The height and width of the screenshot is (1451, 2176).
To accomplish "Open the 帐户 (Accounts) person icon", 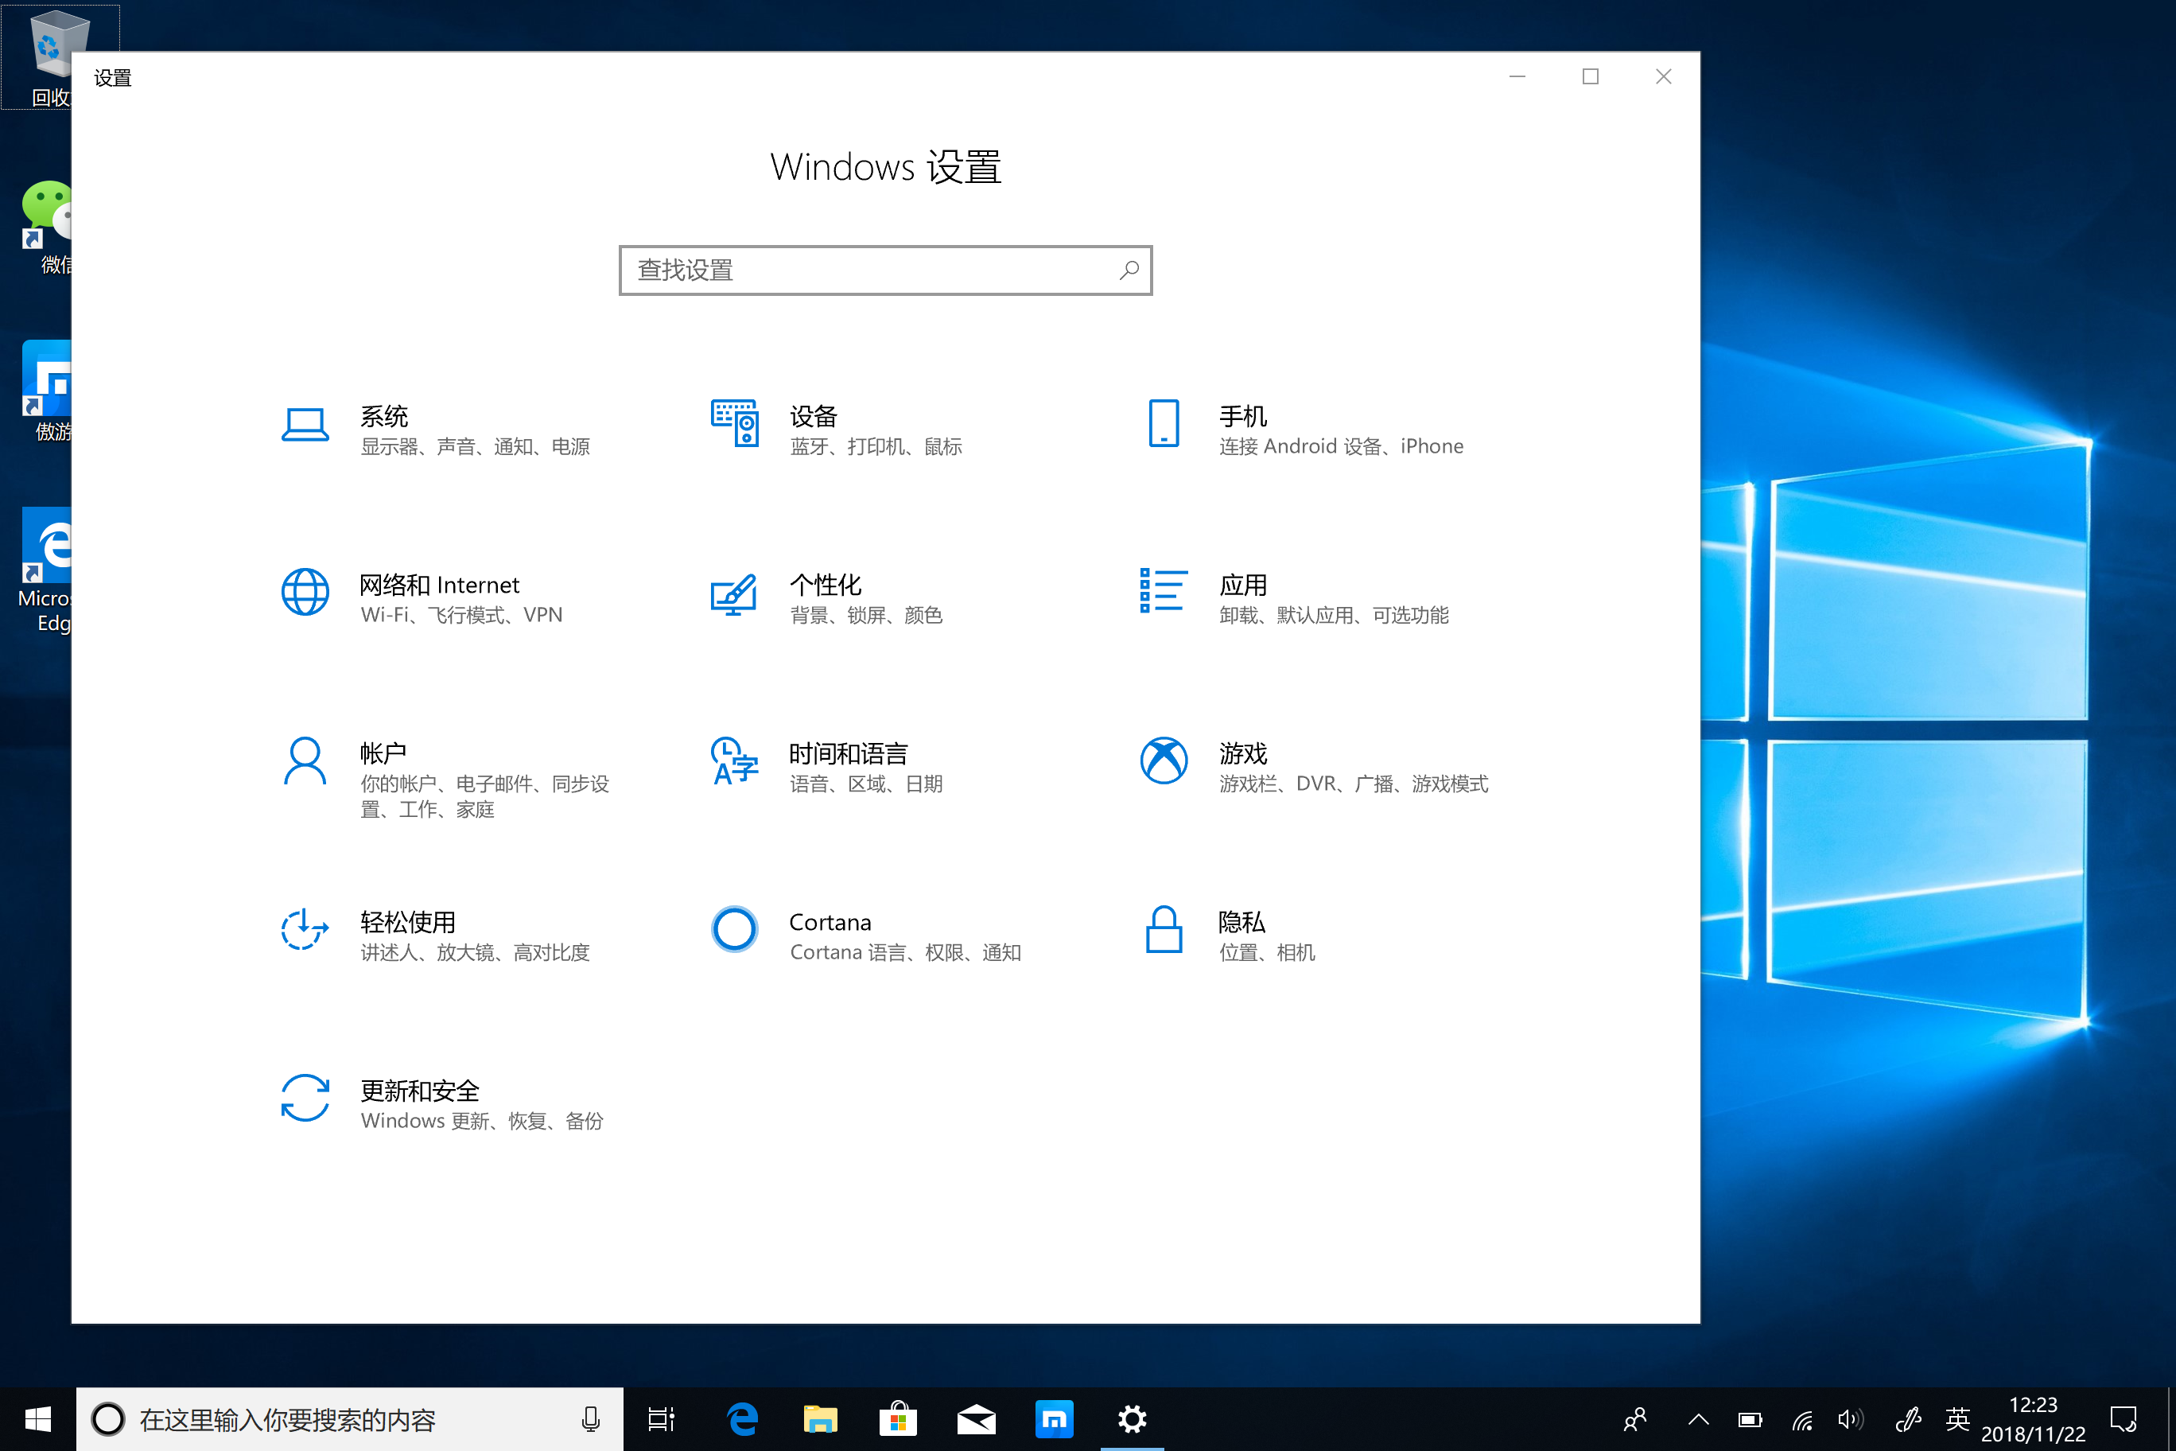I will [x=305, y=761].
